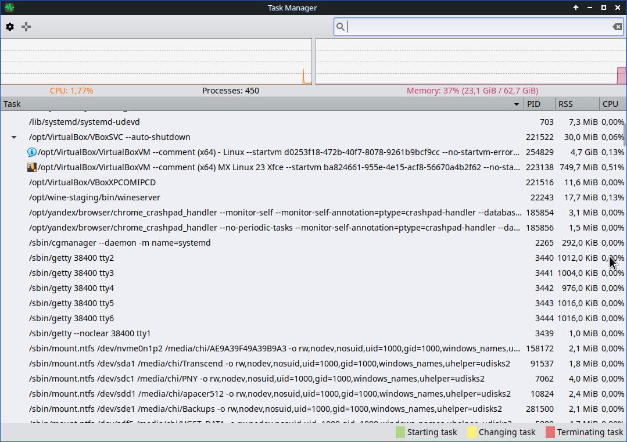Click PID value 22243
This screenshot has height=442, width=627.
(542, 197)
